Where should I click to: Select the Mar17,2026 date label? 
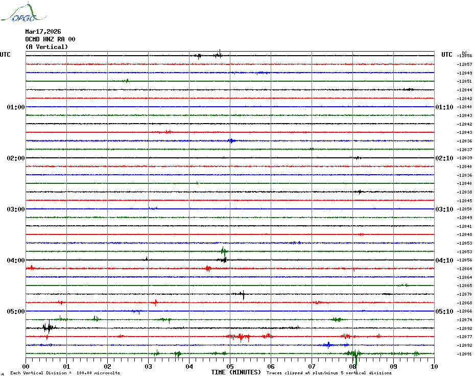[43, 32]
